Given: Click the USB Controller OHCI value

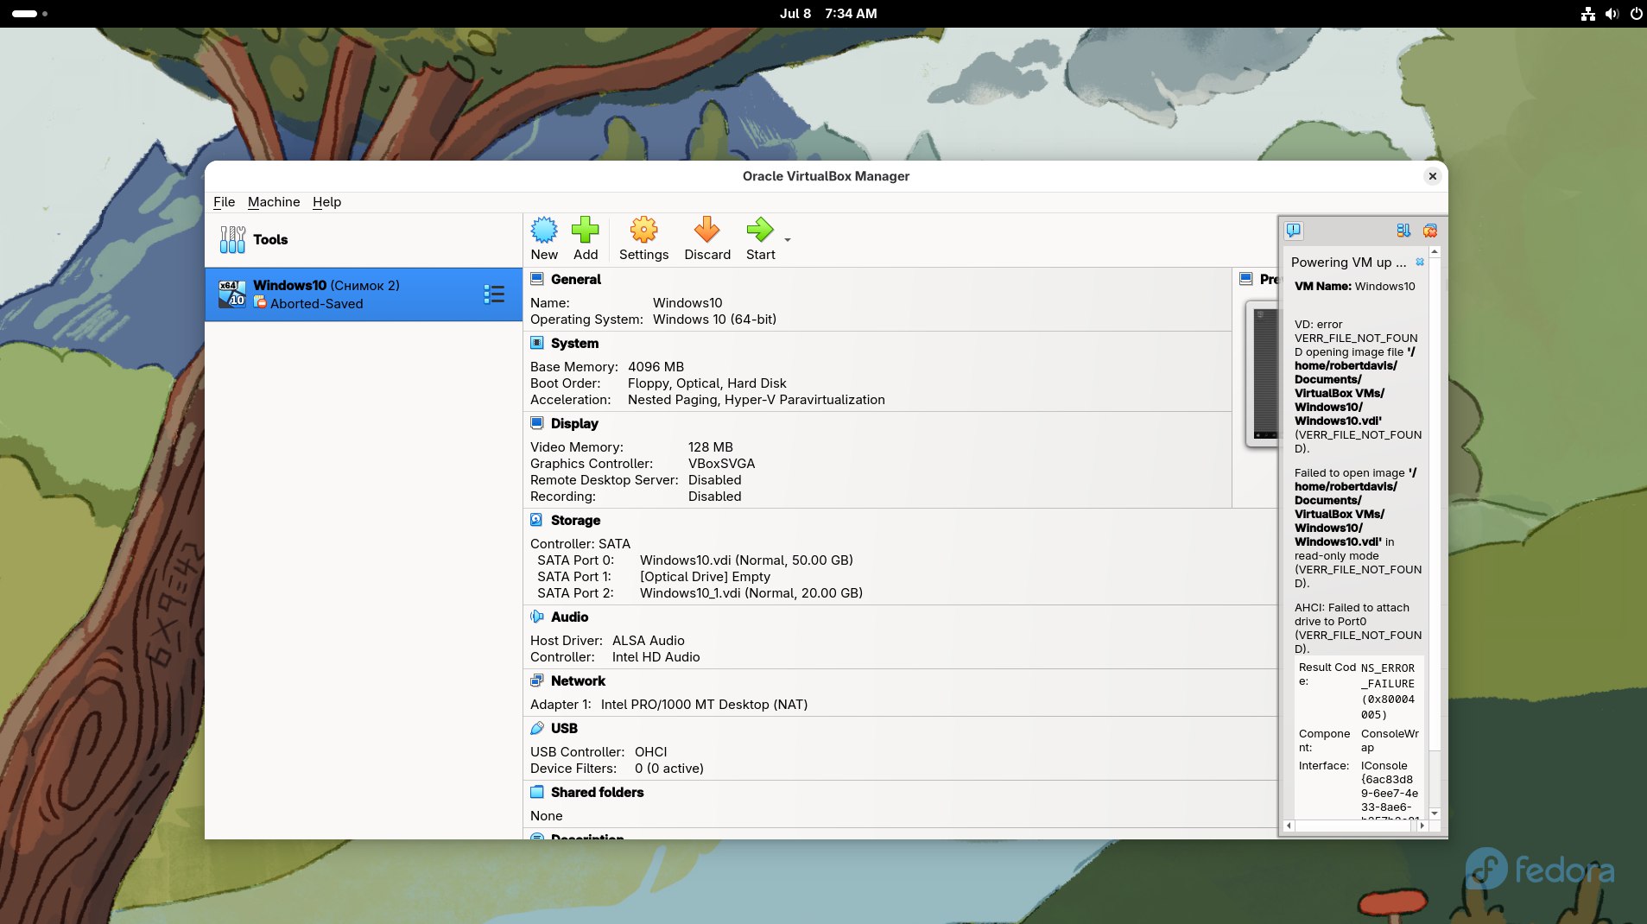Looking at the screenshot, I should point(650,752).
